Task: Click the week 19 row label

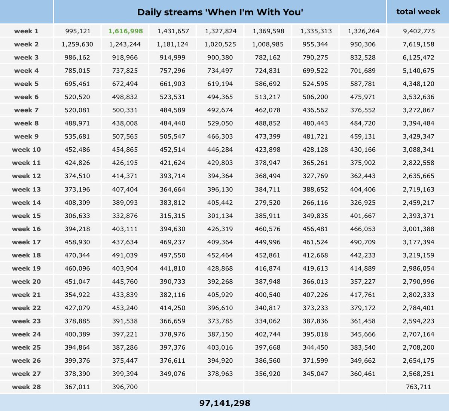Action: pyautogui.click(x=26, y=268)
